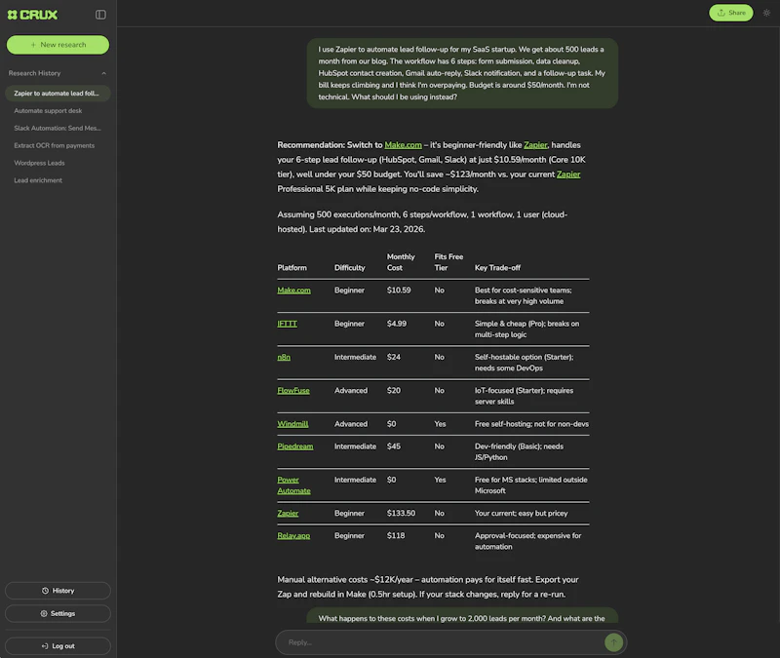The width and height of the screenshot is (780, 658).
Task: Start a New research
Action: coord(58,45)
